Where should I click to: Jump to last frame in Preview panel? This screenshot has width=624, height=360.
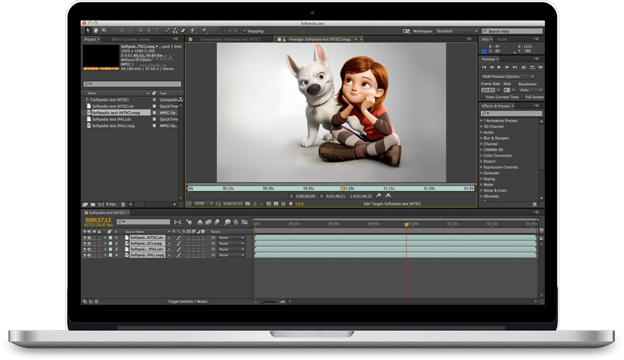(515, 67)
